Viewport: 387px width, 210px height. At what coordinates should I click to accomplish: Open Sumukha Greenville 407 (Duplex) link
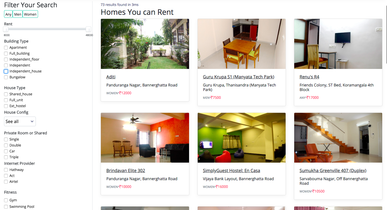pos(333,171)
